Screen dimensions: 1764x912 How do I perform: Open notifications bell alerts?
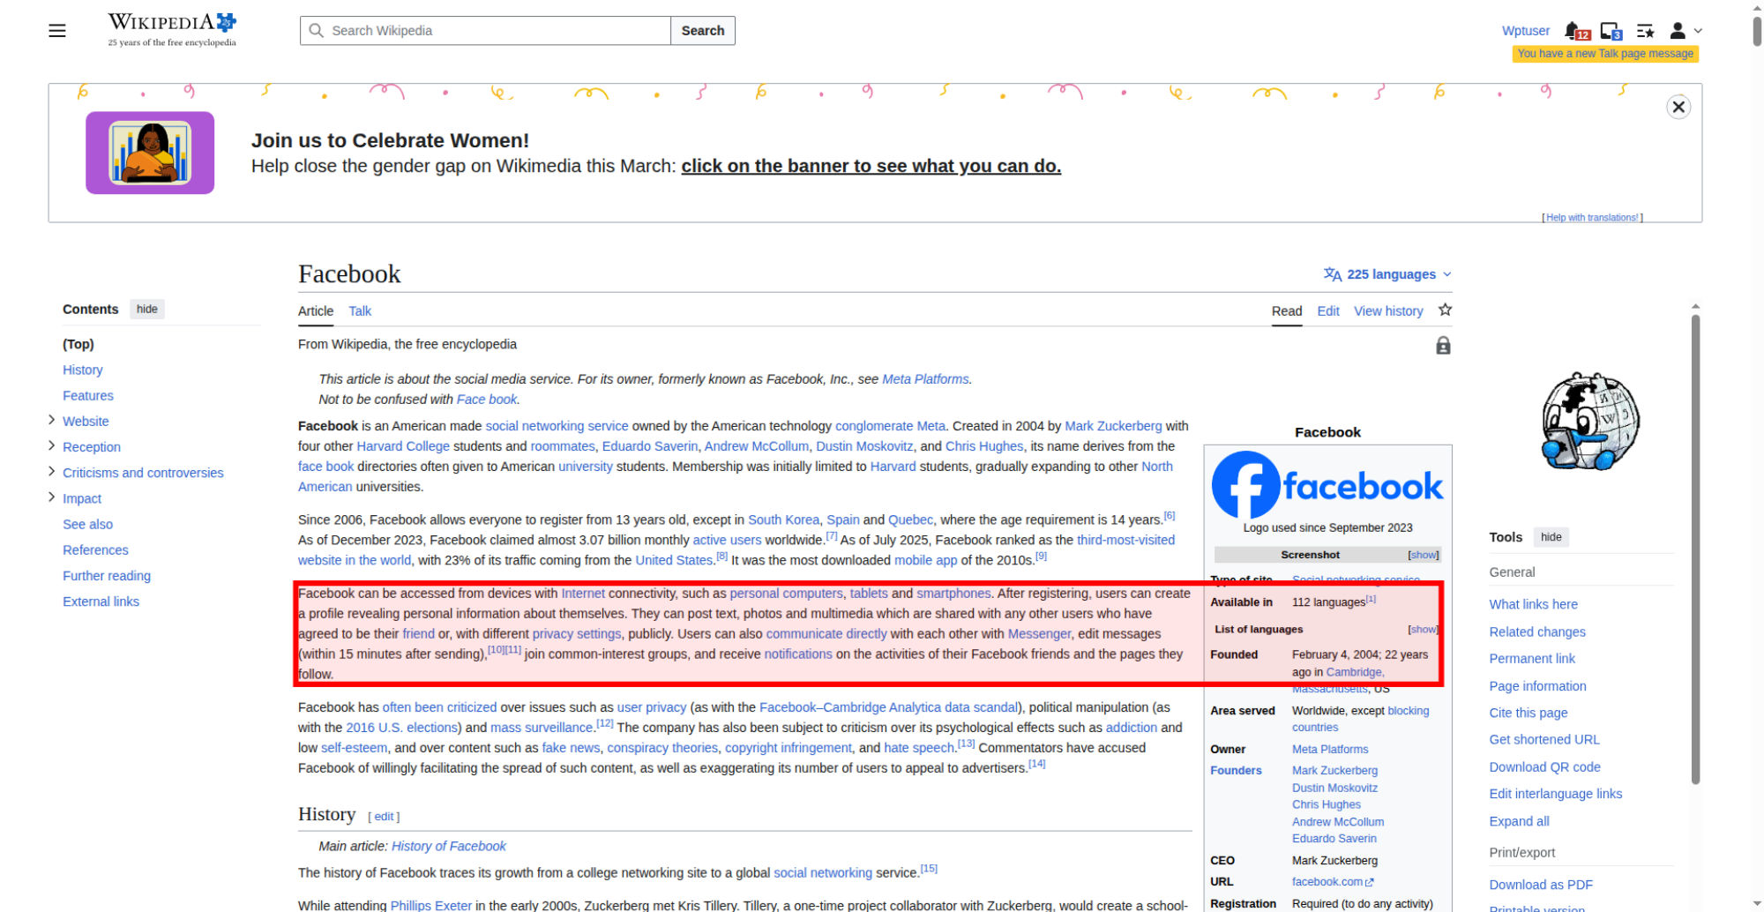tap(1574, 31)
